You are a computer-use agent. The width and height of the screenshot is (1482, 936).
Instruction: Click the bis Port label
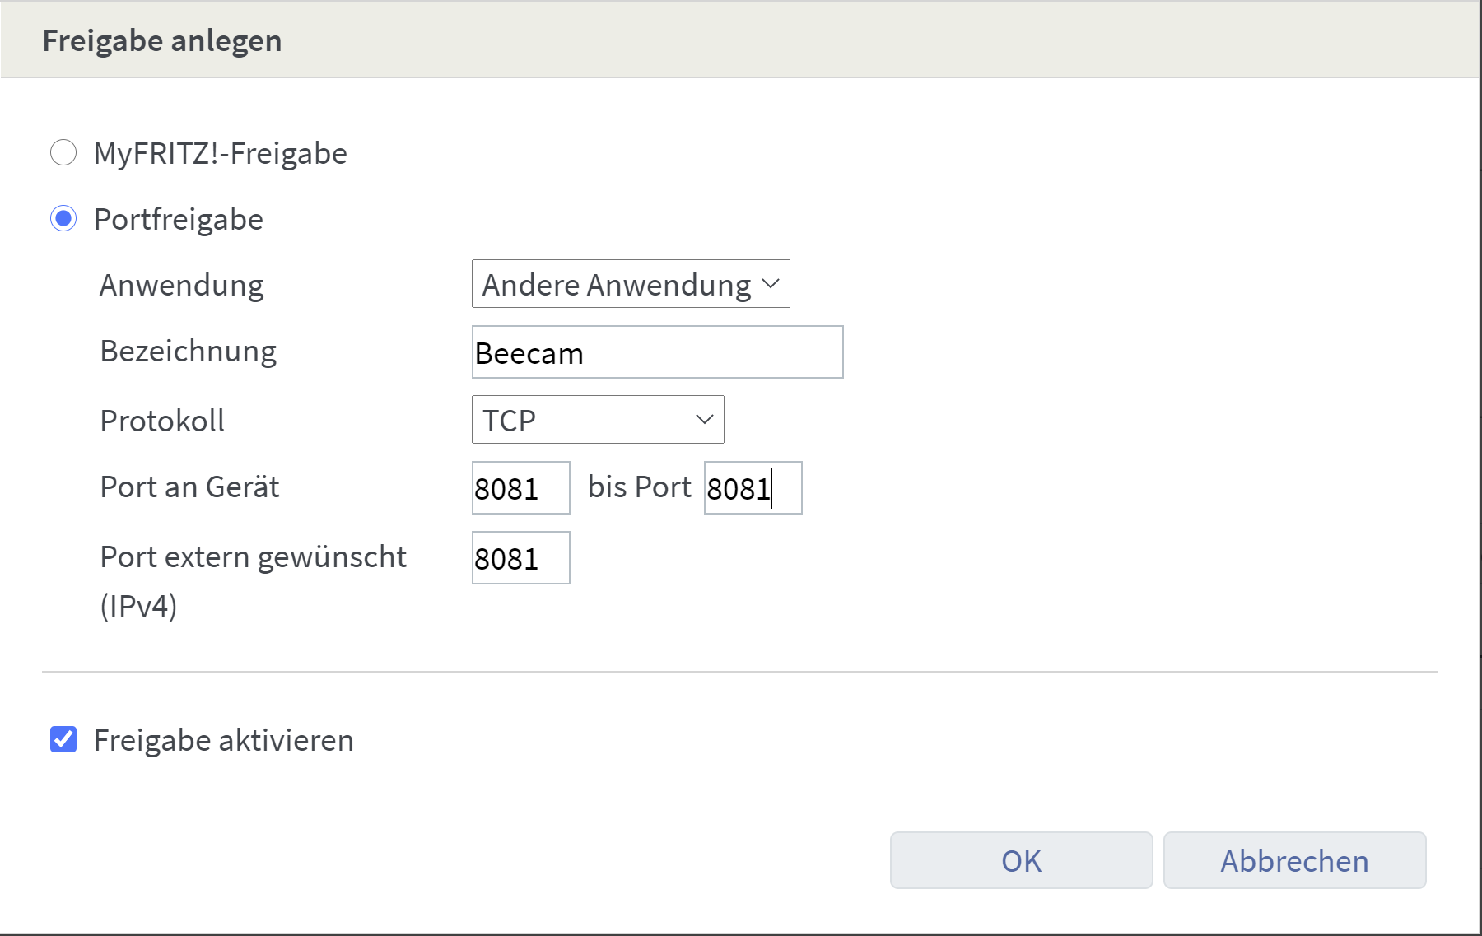point(638,486)
